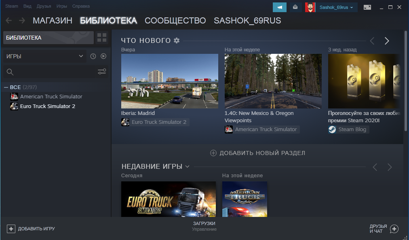Expand the НЕДАВНИЕ ИГРЫ shelf dropdown
This screenshot has width=409, height=240.
tap(187, 167)
